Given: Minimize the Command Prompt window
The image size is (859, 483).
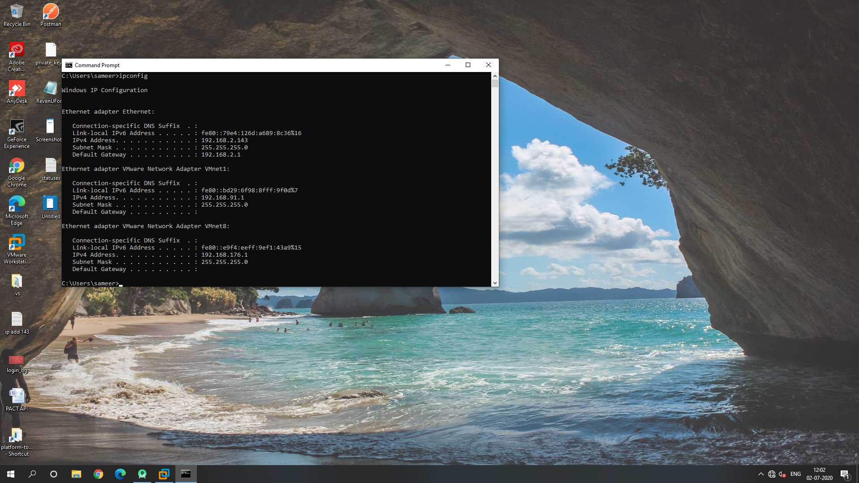Looking at the screenshot, I should (x=447, y=65).
